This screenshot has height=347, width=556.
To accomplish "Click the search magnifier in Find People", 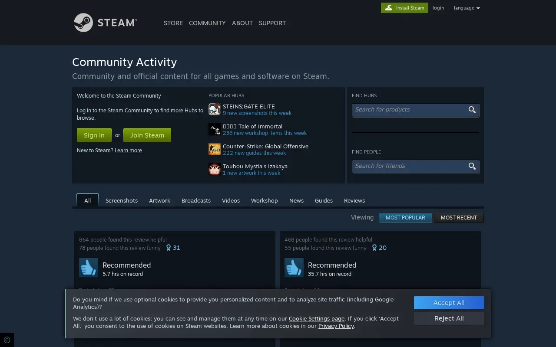I will [472, 166].
